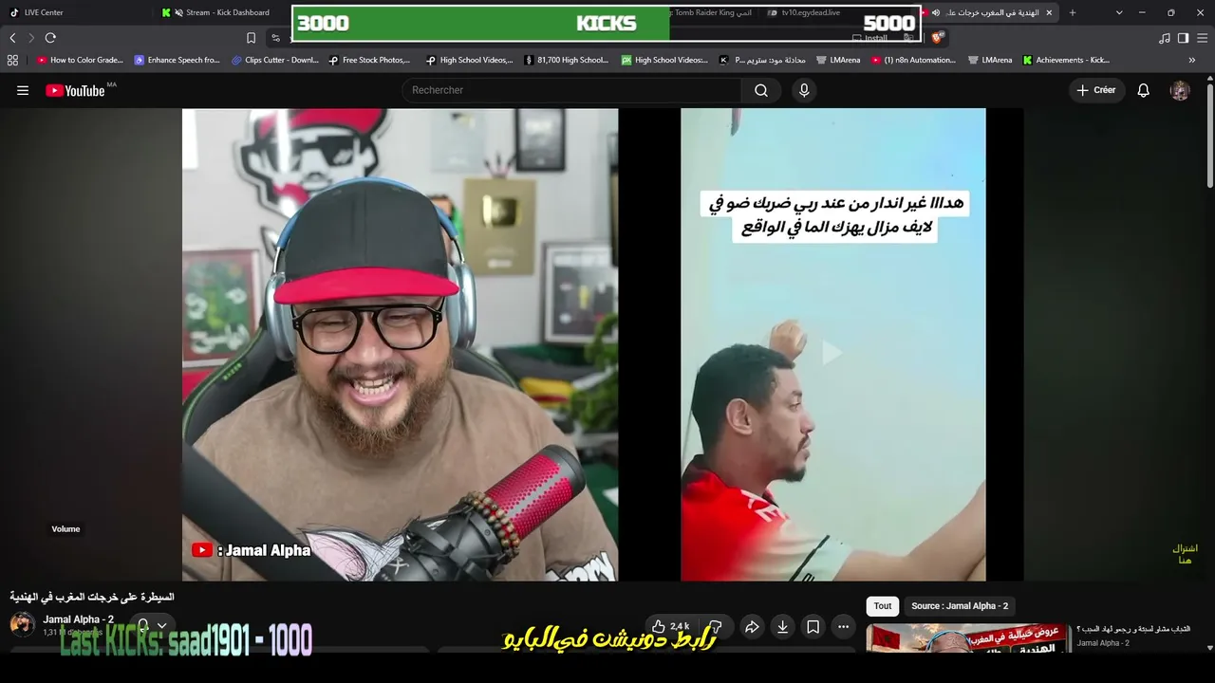
Task: Expand the subscription notification options chevron
Action: coord(161,626)
